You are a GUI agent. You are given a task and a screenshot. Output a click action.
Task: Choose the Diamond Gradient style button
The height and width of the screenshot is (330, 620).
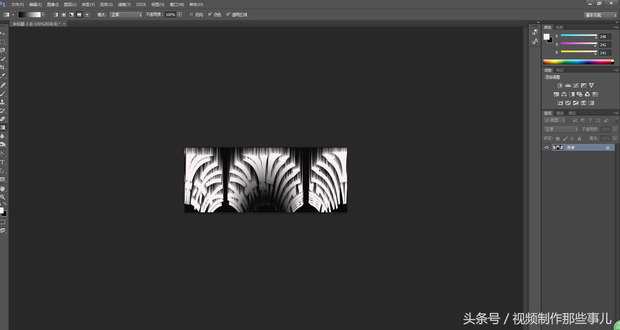click(x=87, y=15)
